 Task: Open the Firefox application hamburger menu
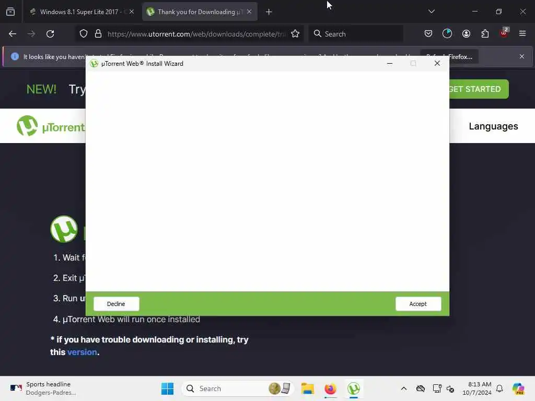522,33
